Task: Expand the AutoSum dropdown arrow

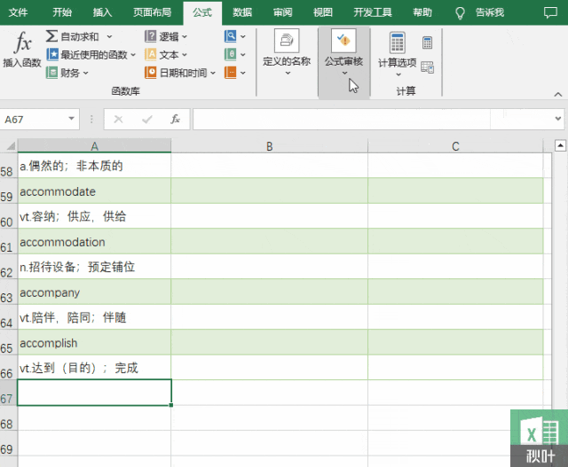Action: (109, 36)
